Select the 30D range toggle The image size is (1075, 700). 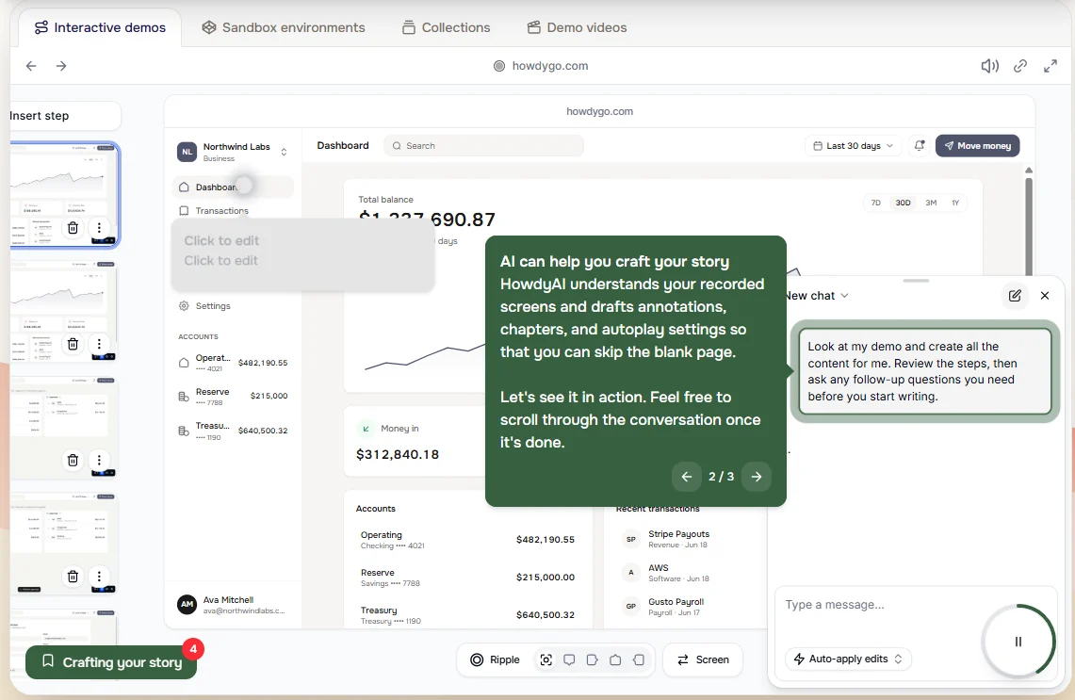903,203
